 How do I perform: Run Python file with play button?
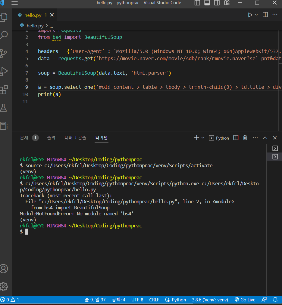click(250, 15)
